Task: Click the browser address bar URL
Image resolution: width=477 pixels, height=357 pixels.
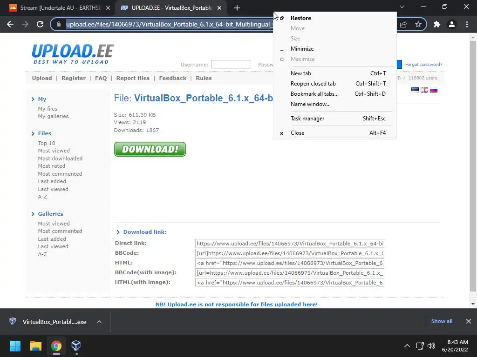Action: point(169,24)
